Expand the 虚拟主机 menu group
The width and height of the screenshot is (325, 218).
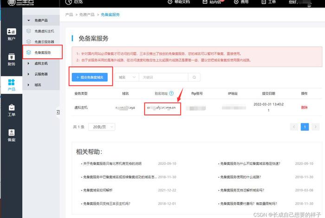tap(41, 64)
